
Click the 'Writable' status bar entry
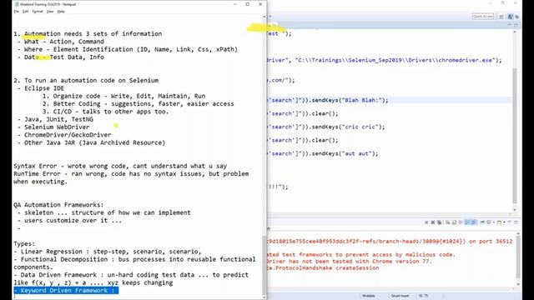click(x=368, y=296)
